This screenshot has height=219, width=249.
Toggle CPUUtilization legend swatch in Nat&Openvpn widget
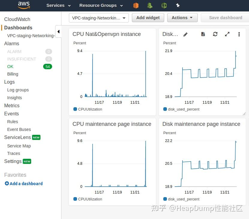point(75,109)
